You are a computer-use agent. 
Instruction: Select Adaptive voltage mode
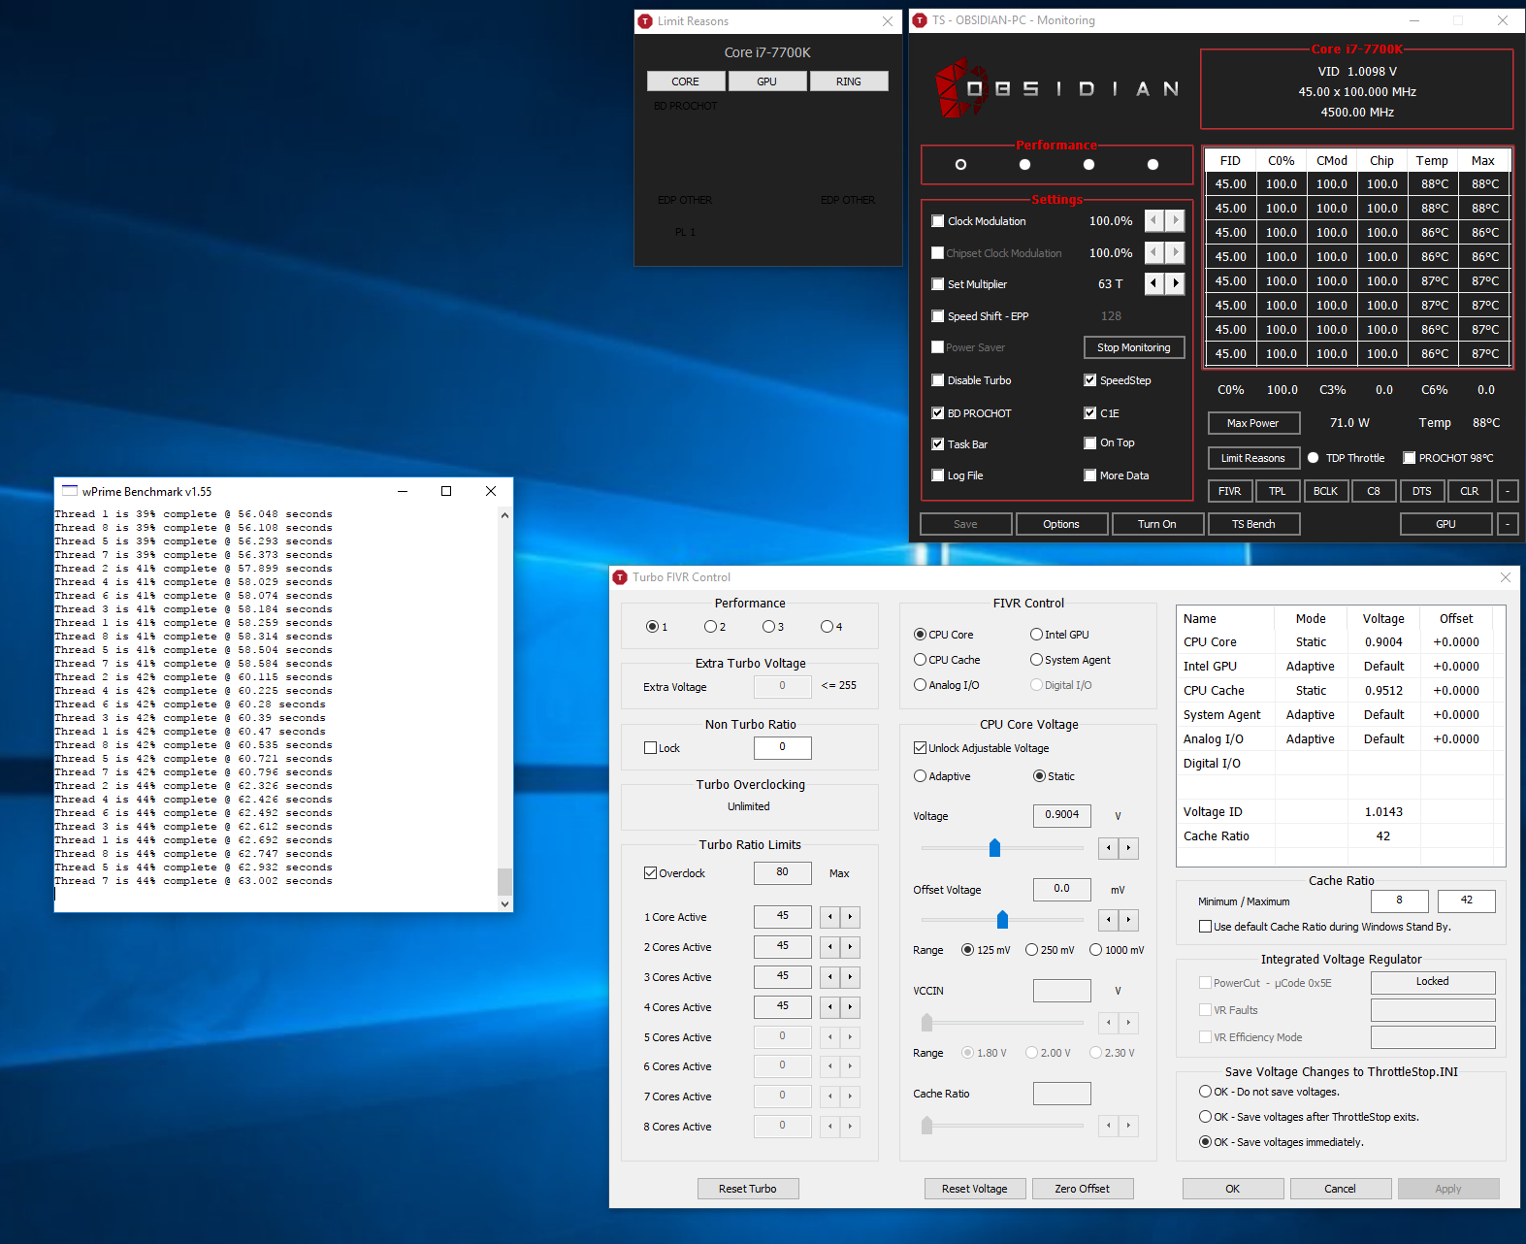click(921, 776)
